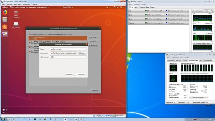
Task: Click the Task Manager title bar icon
Action: click(167, 55)
